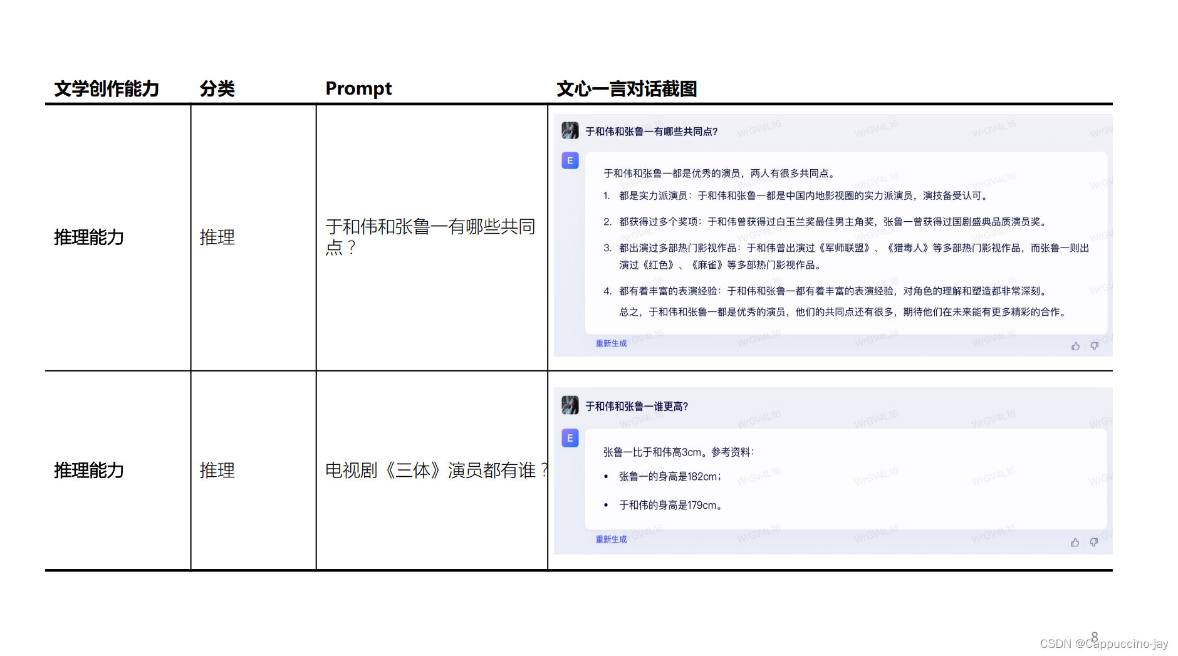The image size is (1178, 656).
Task: Click answer item 3 都出演过多部热门影视作品
Action: click(847, 256)
